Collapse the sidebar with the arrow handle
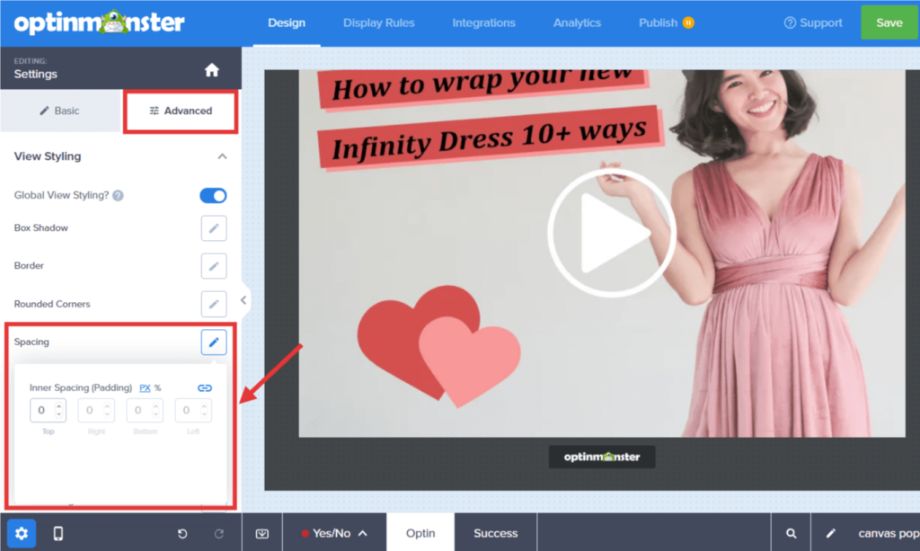The image size is (920, 551). 243,300
